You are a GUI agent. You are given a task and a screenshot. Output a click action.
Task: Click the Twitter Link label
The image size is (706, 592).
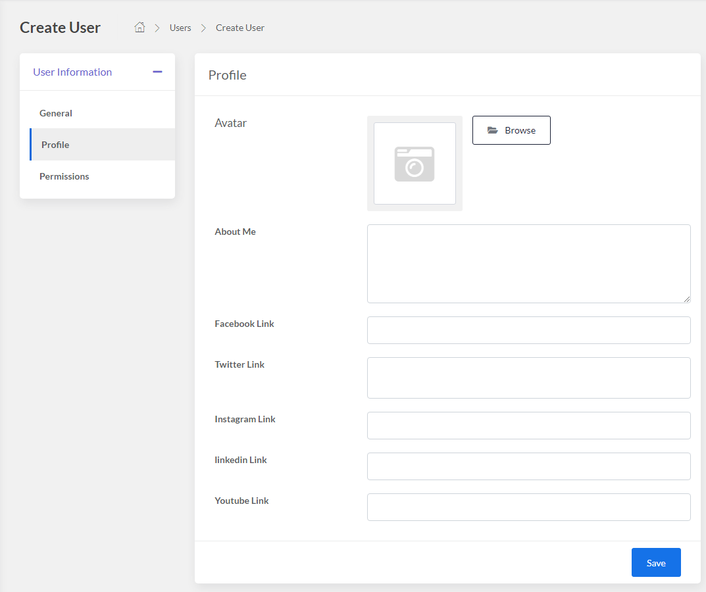click(x=240, y=364)
